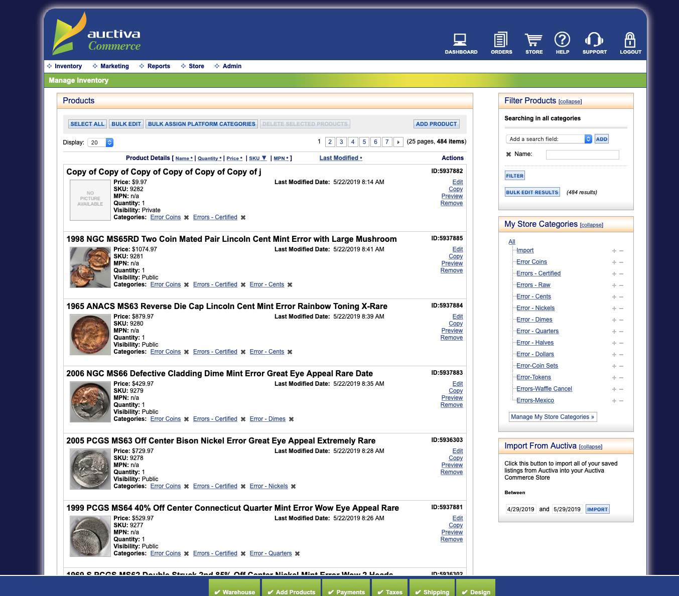Open the Admin menu

pos(232,66)
